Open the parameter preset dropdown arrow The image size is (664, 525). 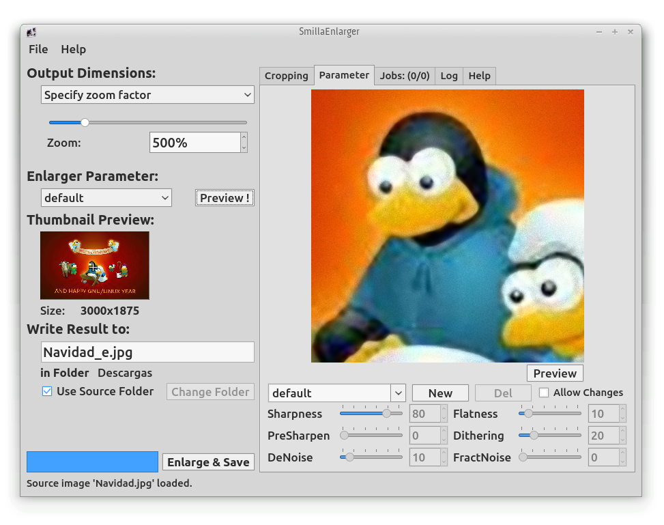[x=399, y=393]
